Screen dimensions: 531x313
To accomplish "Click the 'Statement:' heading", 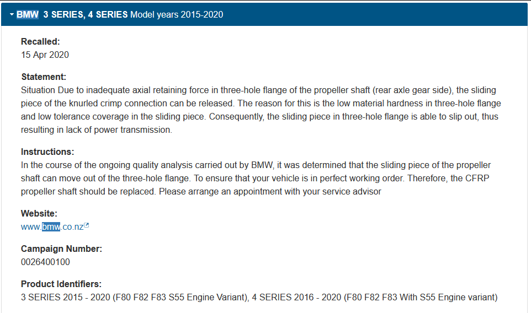I will (44, 77).
